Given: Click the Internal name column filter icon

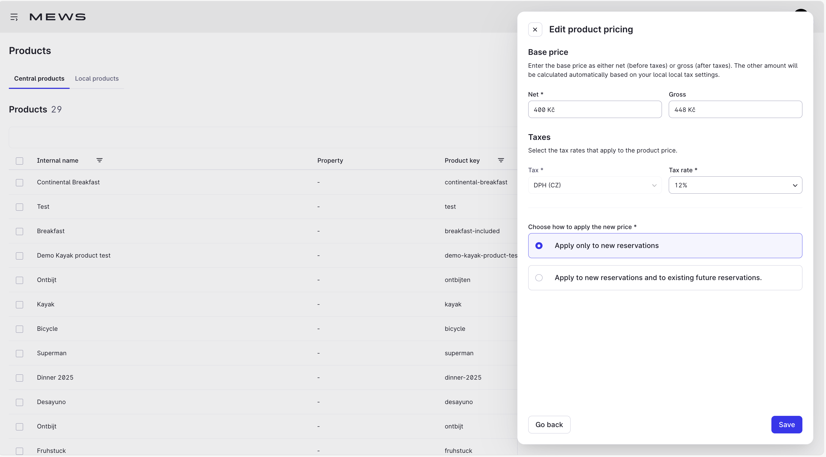Looking at the screenshot, I should 99,160.
